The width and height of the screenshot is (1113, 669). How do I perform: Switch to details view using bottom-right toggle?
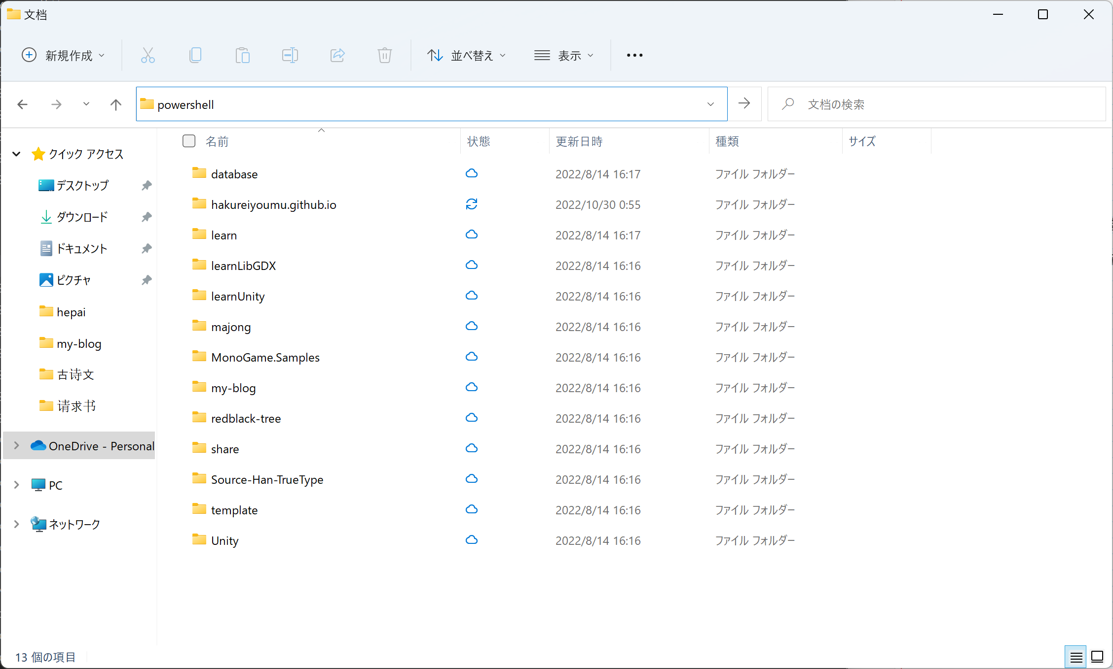click(1076, 657)
